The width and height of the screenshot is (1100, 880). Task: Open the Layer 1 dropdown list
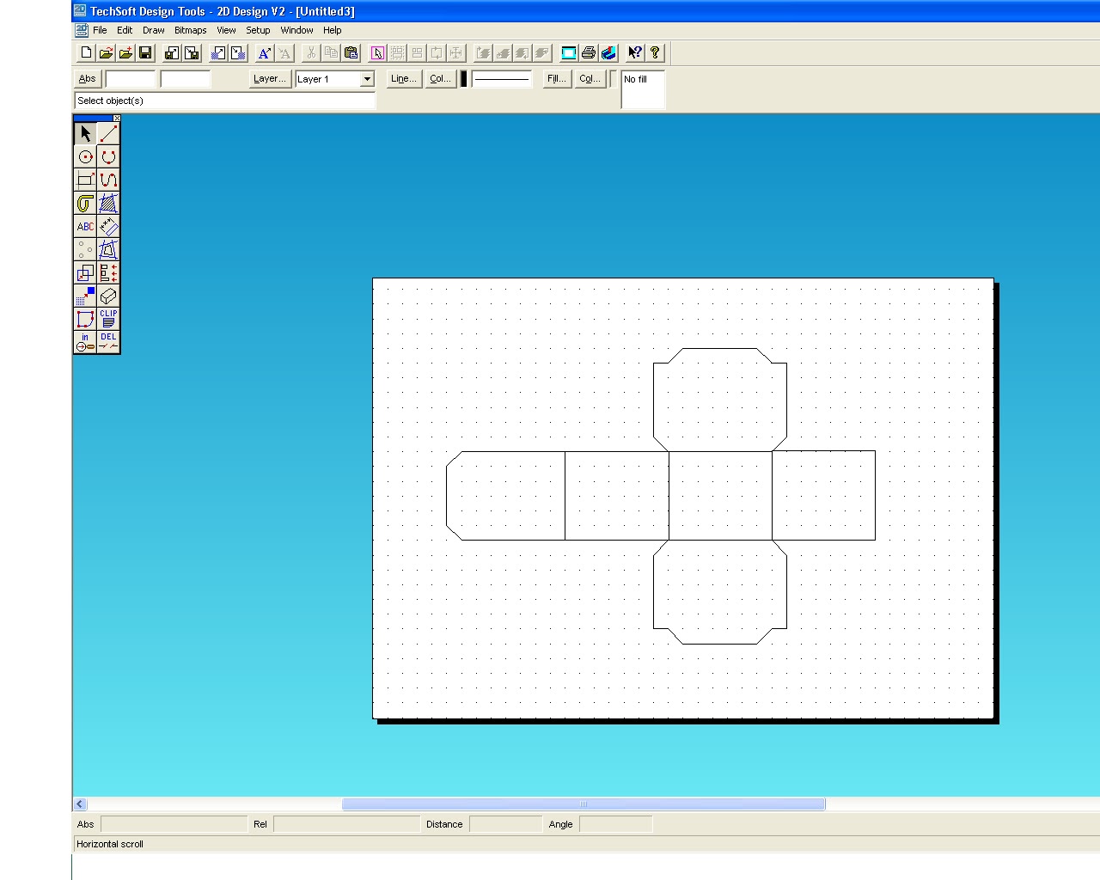pyautogui.click(x=366, y=79)
